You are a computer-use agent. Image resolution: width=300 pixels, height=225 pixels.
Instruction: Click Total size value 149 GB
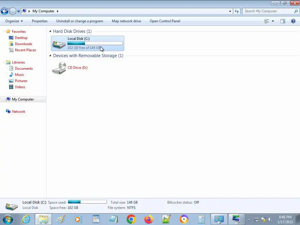(x=132, y=202)
